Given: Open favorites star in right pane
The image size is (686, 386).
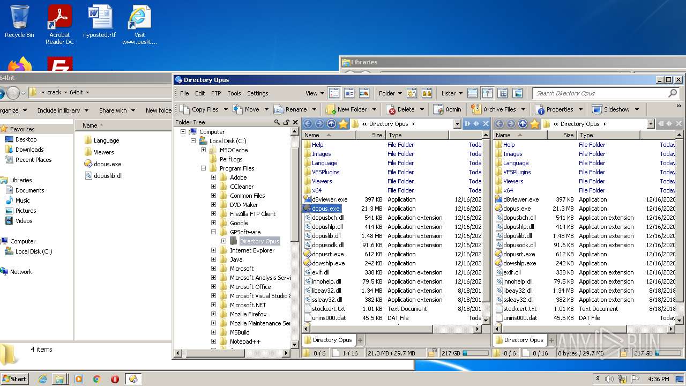Looking at the screenshot, I should click(534, 124).
